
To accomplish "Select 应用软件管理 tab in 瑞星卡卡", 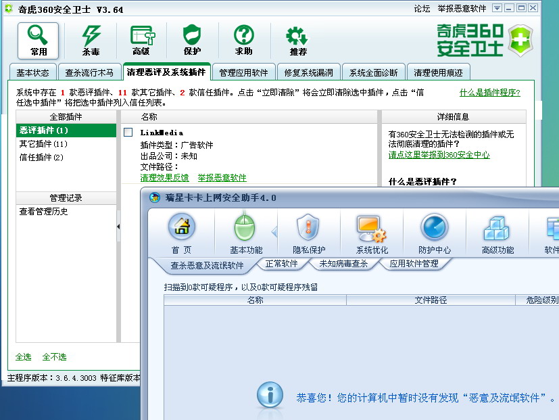I will [x=414, y=264].
